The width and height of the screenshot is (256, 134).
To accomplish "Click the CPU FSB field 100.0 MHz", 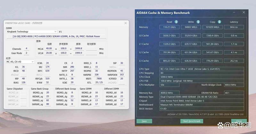I will [x=202, y=81].
